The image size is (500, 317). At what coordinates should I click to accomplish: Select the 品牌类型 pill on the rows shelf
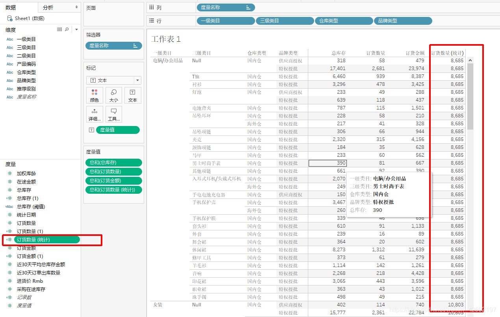pyautogui.click(x=403, y=21)
